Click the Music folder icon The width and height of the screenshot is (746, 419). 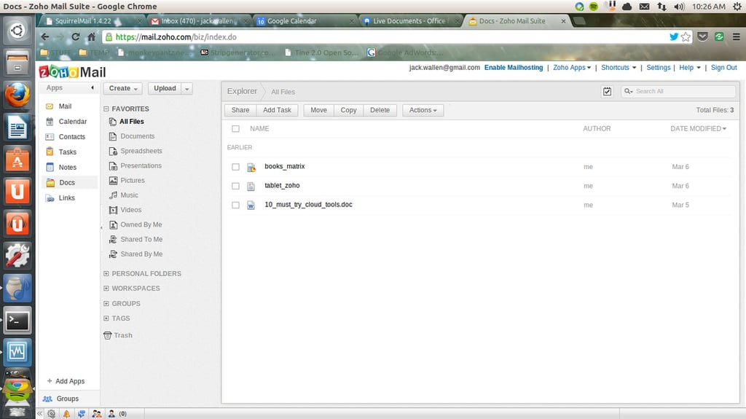(113, 195)
